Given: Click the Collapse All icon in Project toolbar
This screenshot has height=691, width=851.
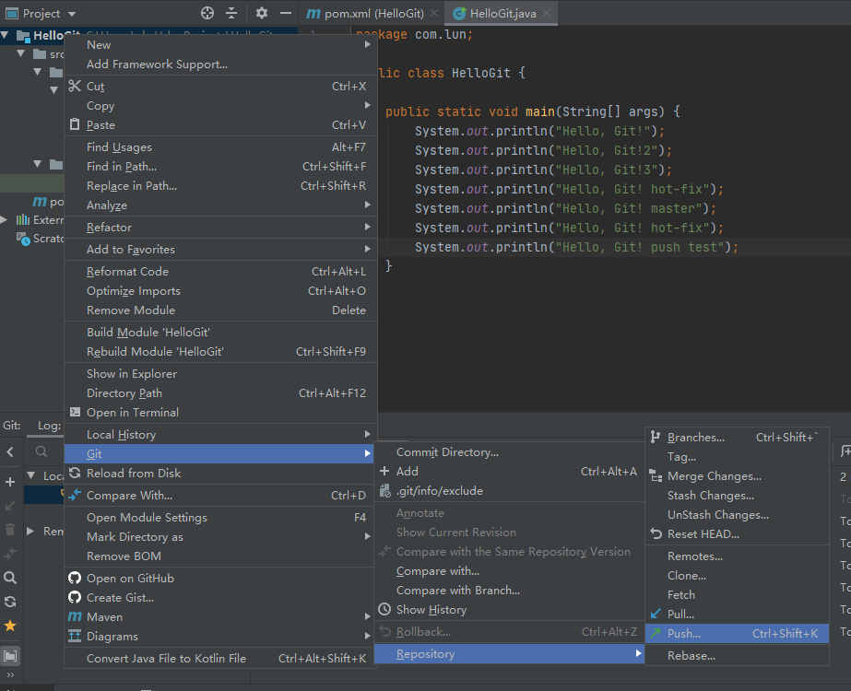Looking at the screenshot, I should click(231, 13).
